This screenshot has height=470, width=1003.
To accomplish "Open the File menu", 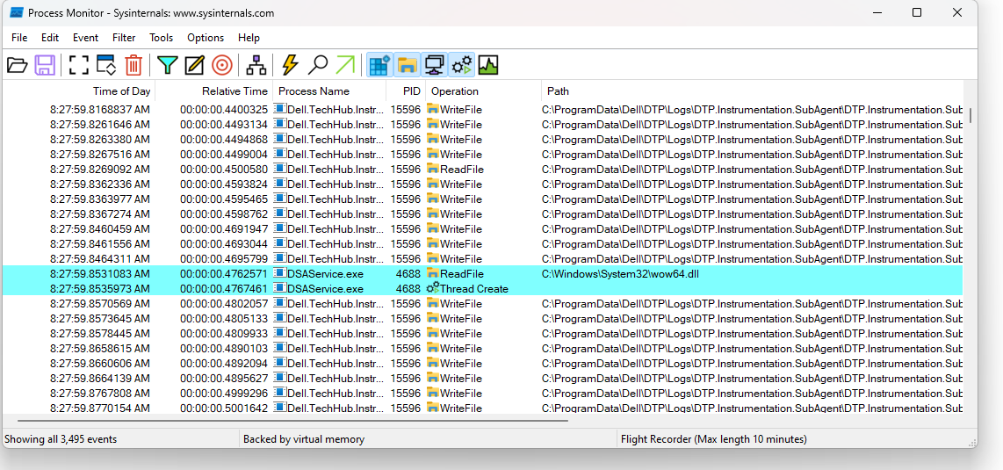I will 19,38.
